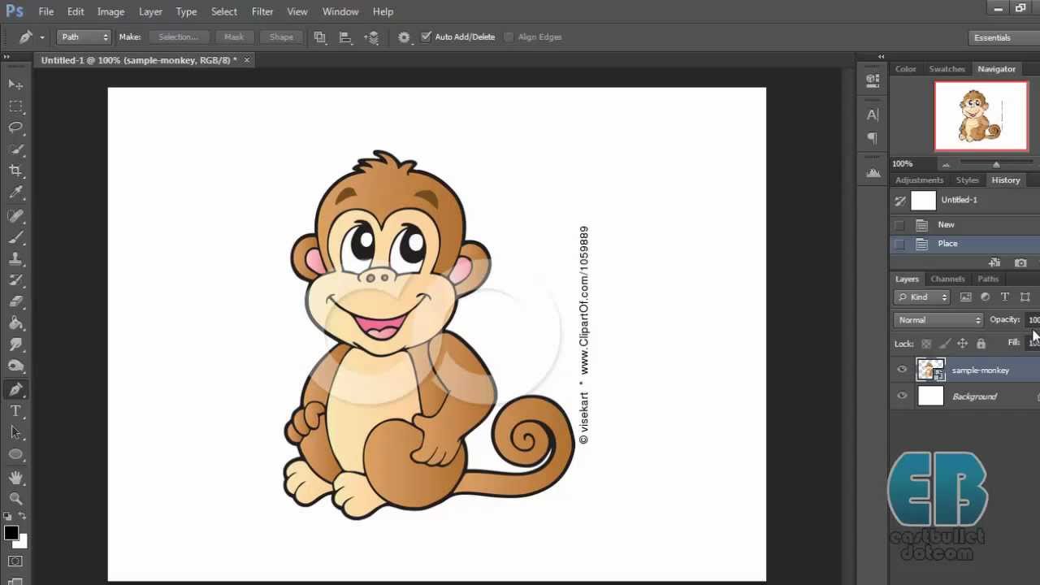Select the Pen tool in toolbox

15,389
